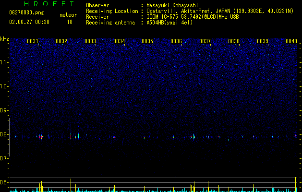Click observer name Masayuki Kobayashi
Screen dimensions: 302x192
tap(172, 5)
